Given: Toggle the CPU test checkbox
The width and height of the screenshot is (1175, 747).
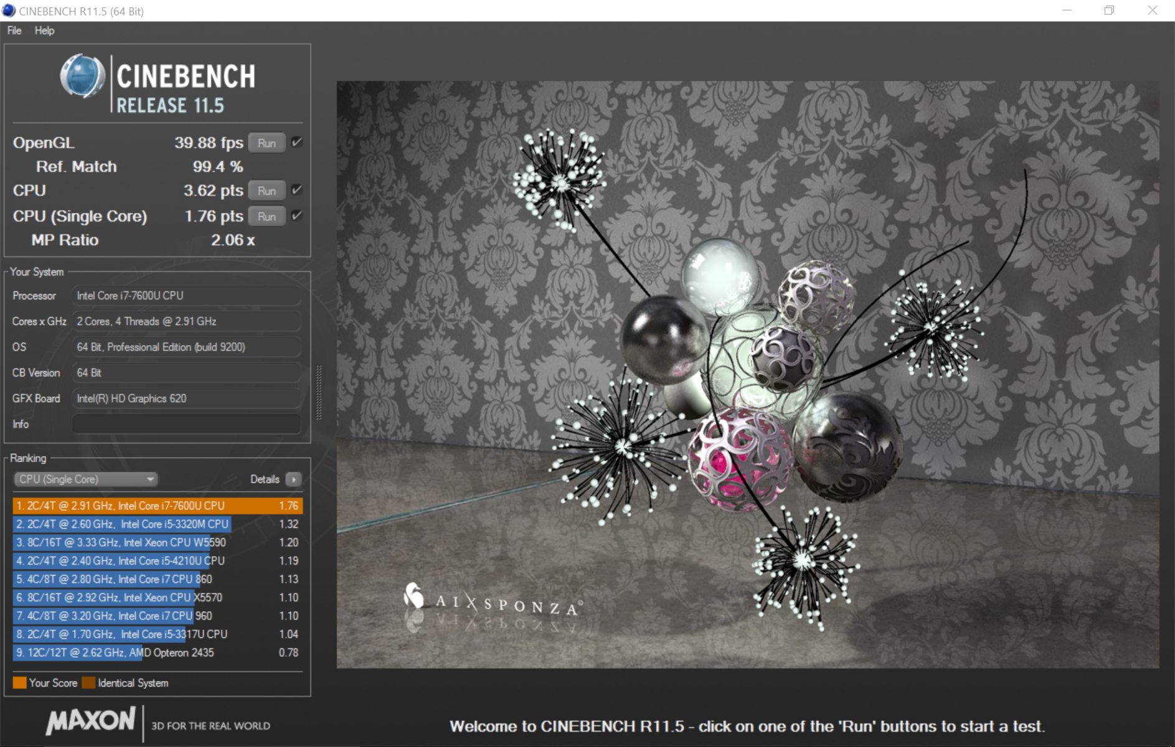Looking at the screenshot, I should click(297, 190).
